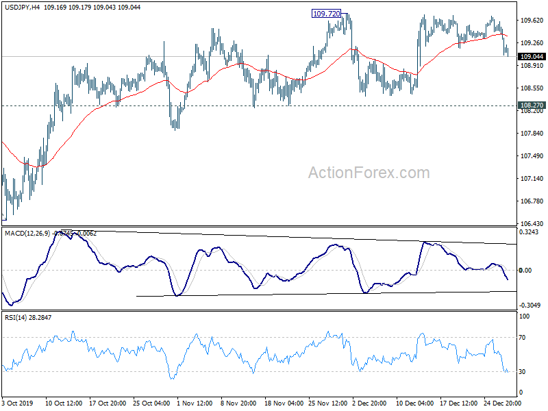Click the MACD scale value 0.3243
Image resolution: width=548 pixels, height=411 pixels.
[x=529, y=232]
